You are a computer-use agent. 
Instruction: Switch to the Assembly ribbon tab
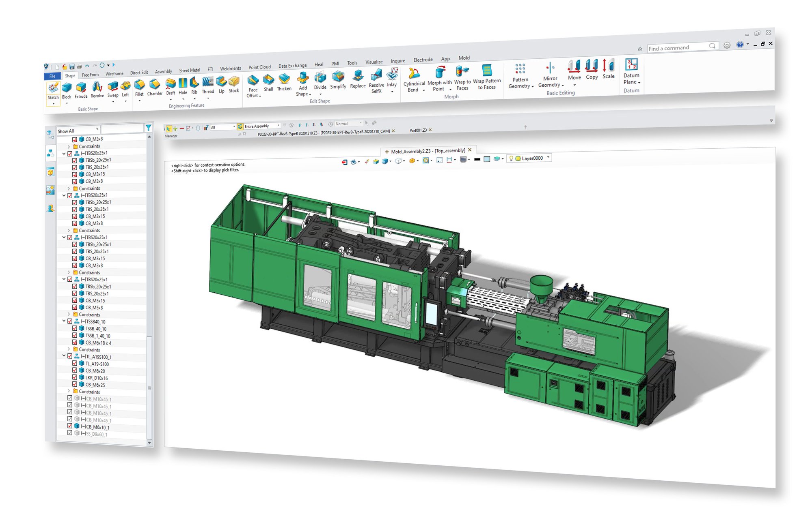[x=164, y=71]
